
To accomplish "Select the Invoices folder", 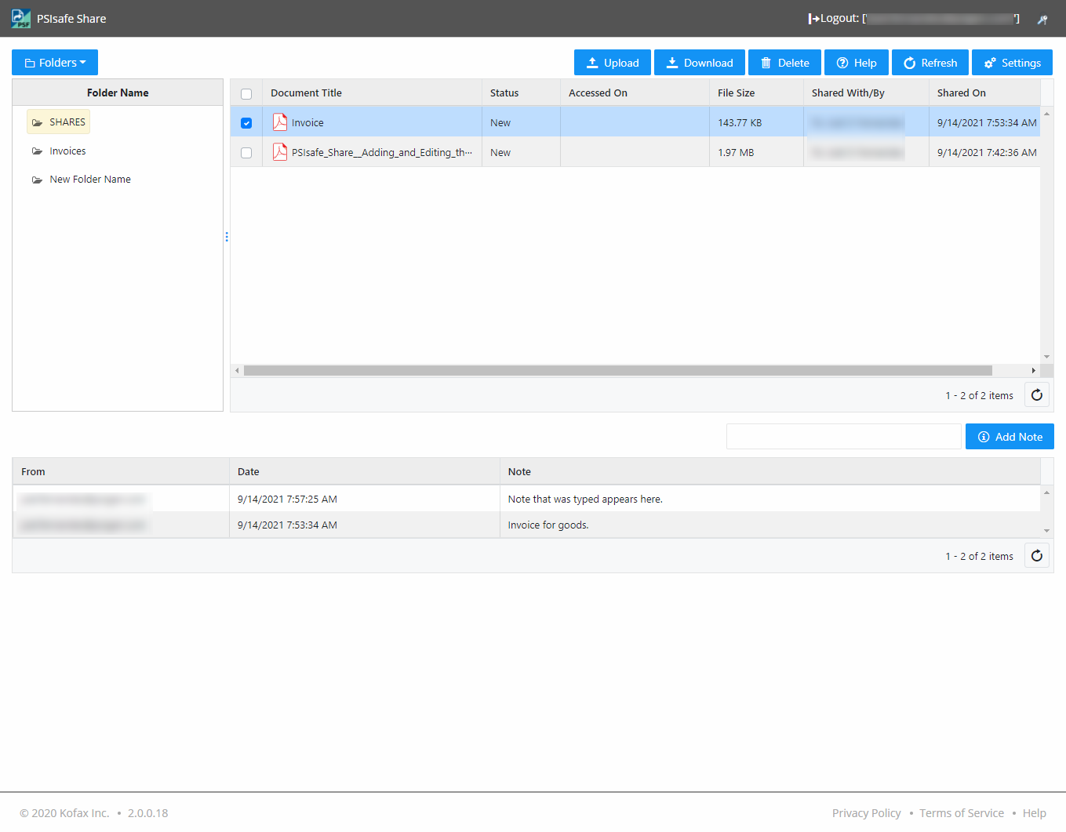I will pos(67,151).
